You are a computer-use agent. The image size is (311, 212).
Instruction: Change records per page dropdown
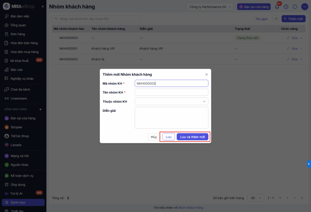click(x=256, y=198)
